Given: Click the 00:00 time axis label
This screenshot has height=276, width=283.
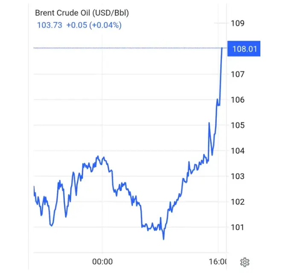Looking at the screenshot, I should (102, 262).
